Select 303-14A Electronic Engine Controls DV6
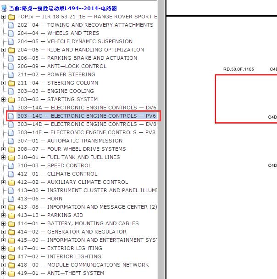277x279 pixels. click(87, 108)
